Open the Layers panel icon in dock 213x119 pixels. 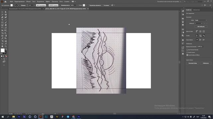coord(183,54)
